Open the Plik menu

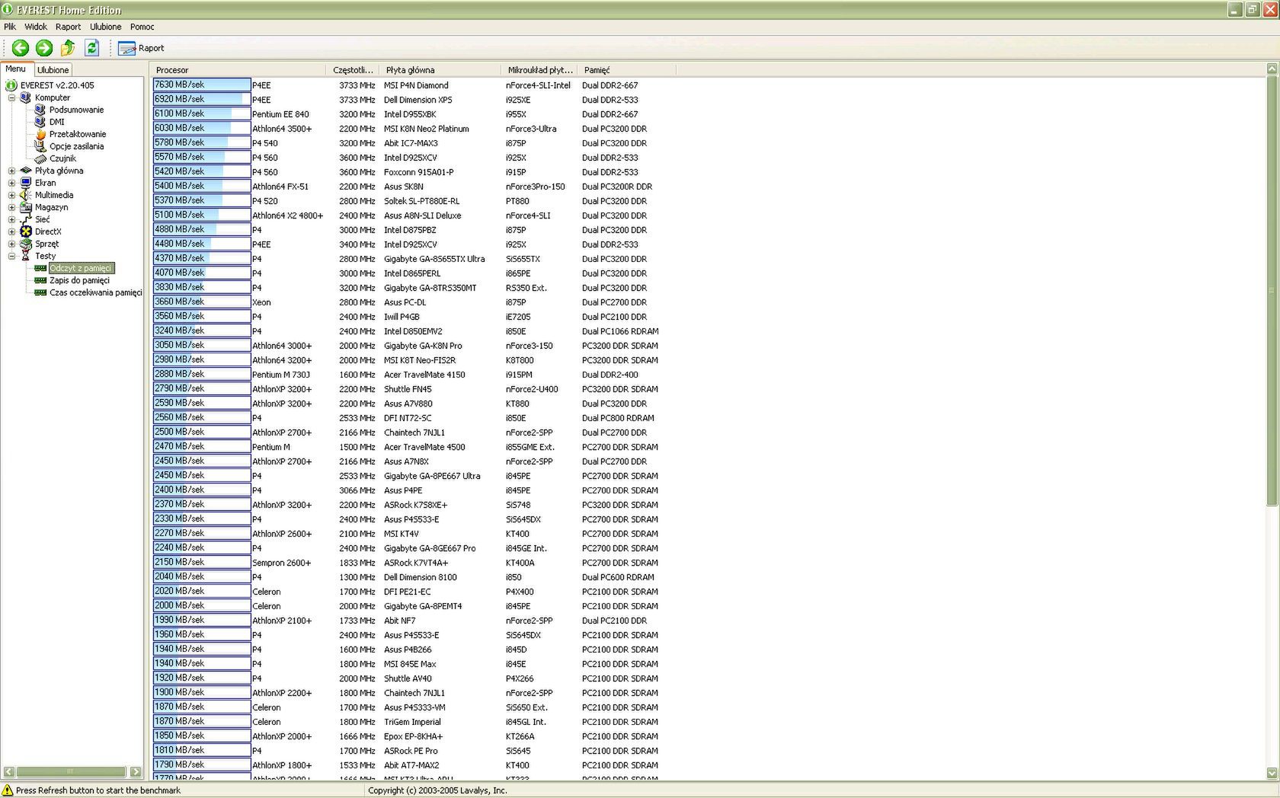pyautogui.click(x=10, y=27)
